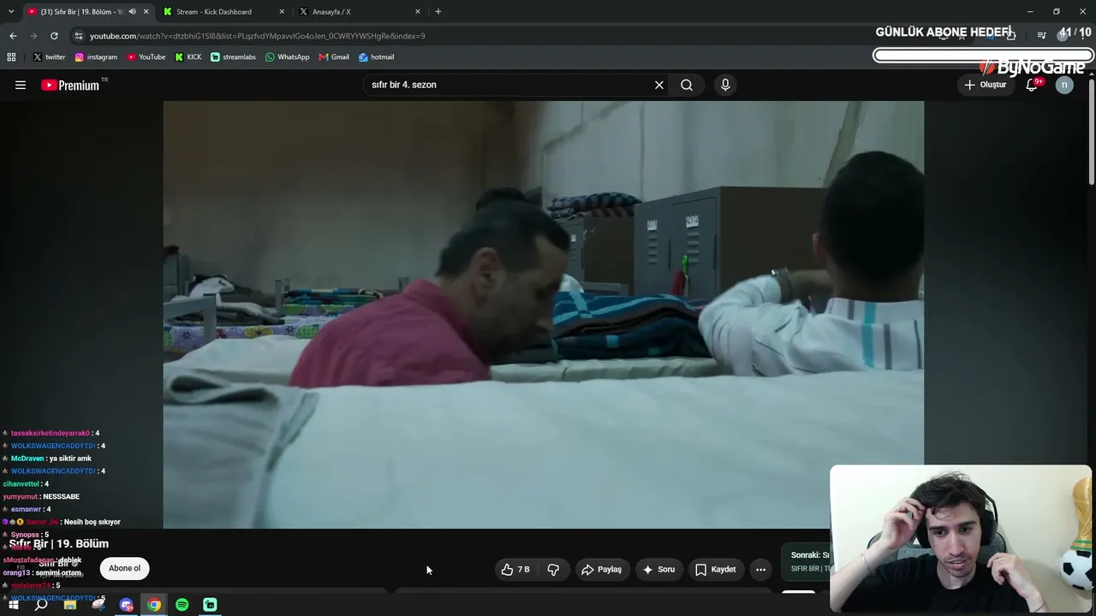Image resolution: width=1096 pixels, height=616 pixels.
Task: Like the video with thumbs up
Action: tap(516, 569)
